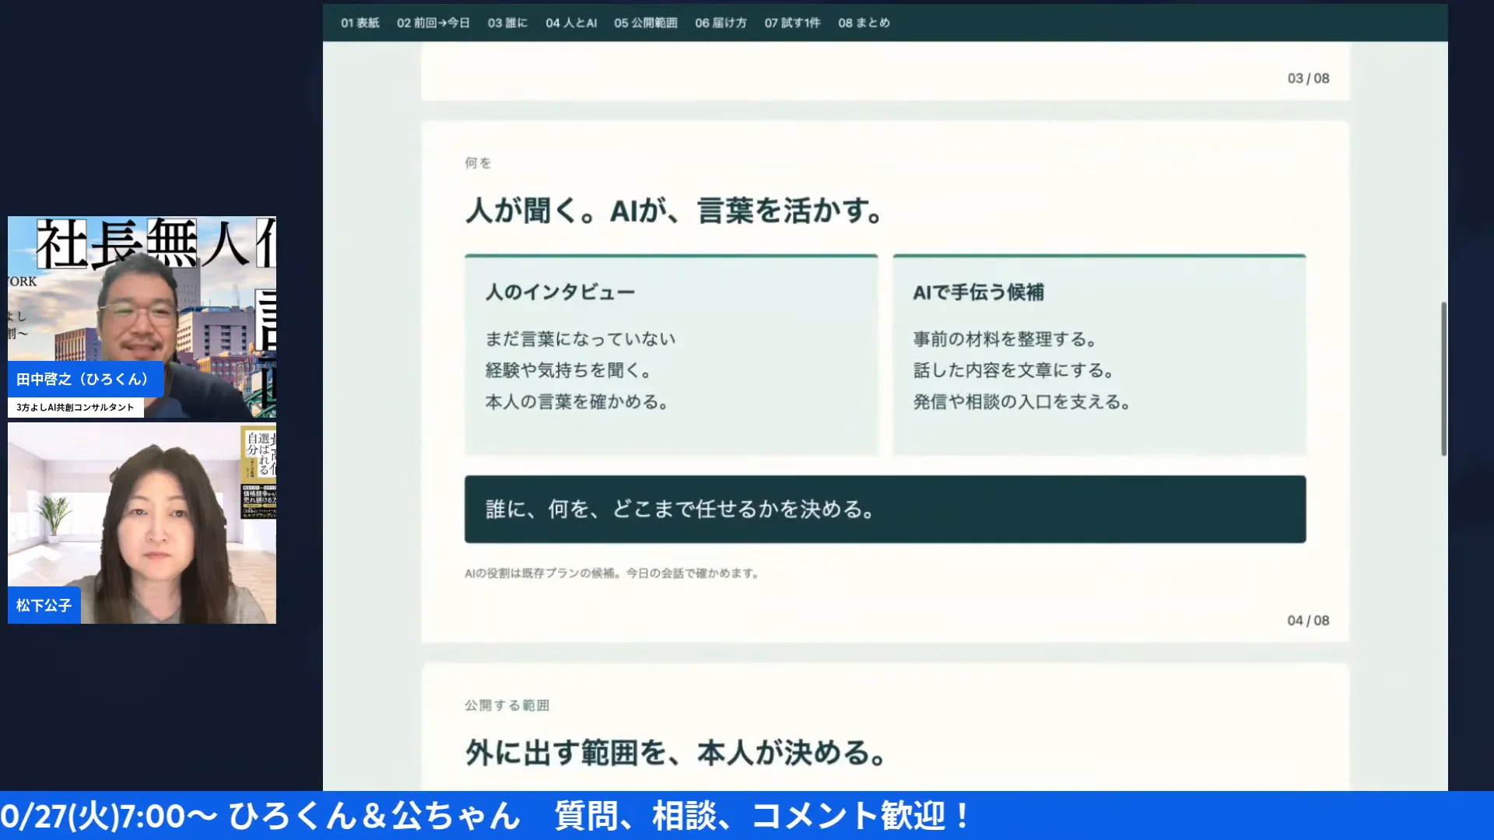1494x840 pixels.
Task: Click the name tag 松下公子
Action: [x=44, y=605]
